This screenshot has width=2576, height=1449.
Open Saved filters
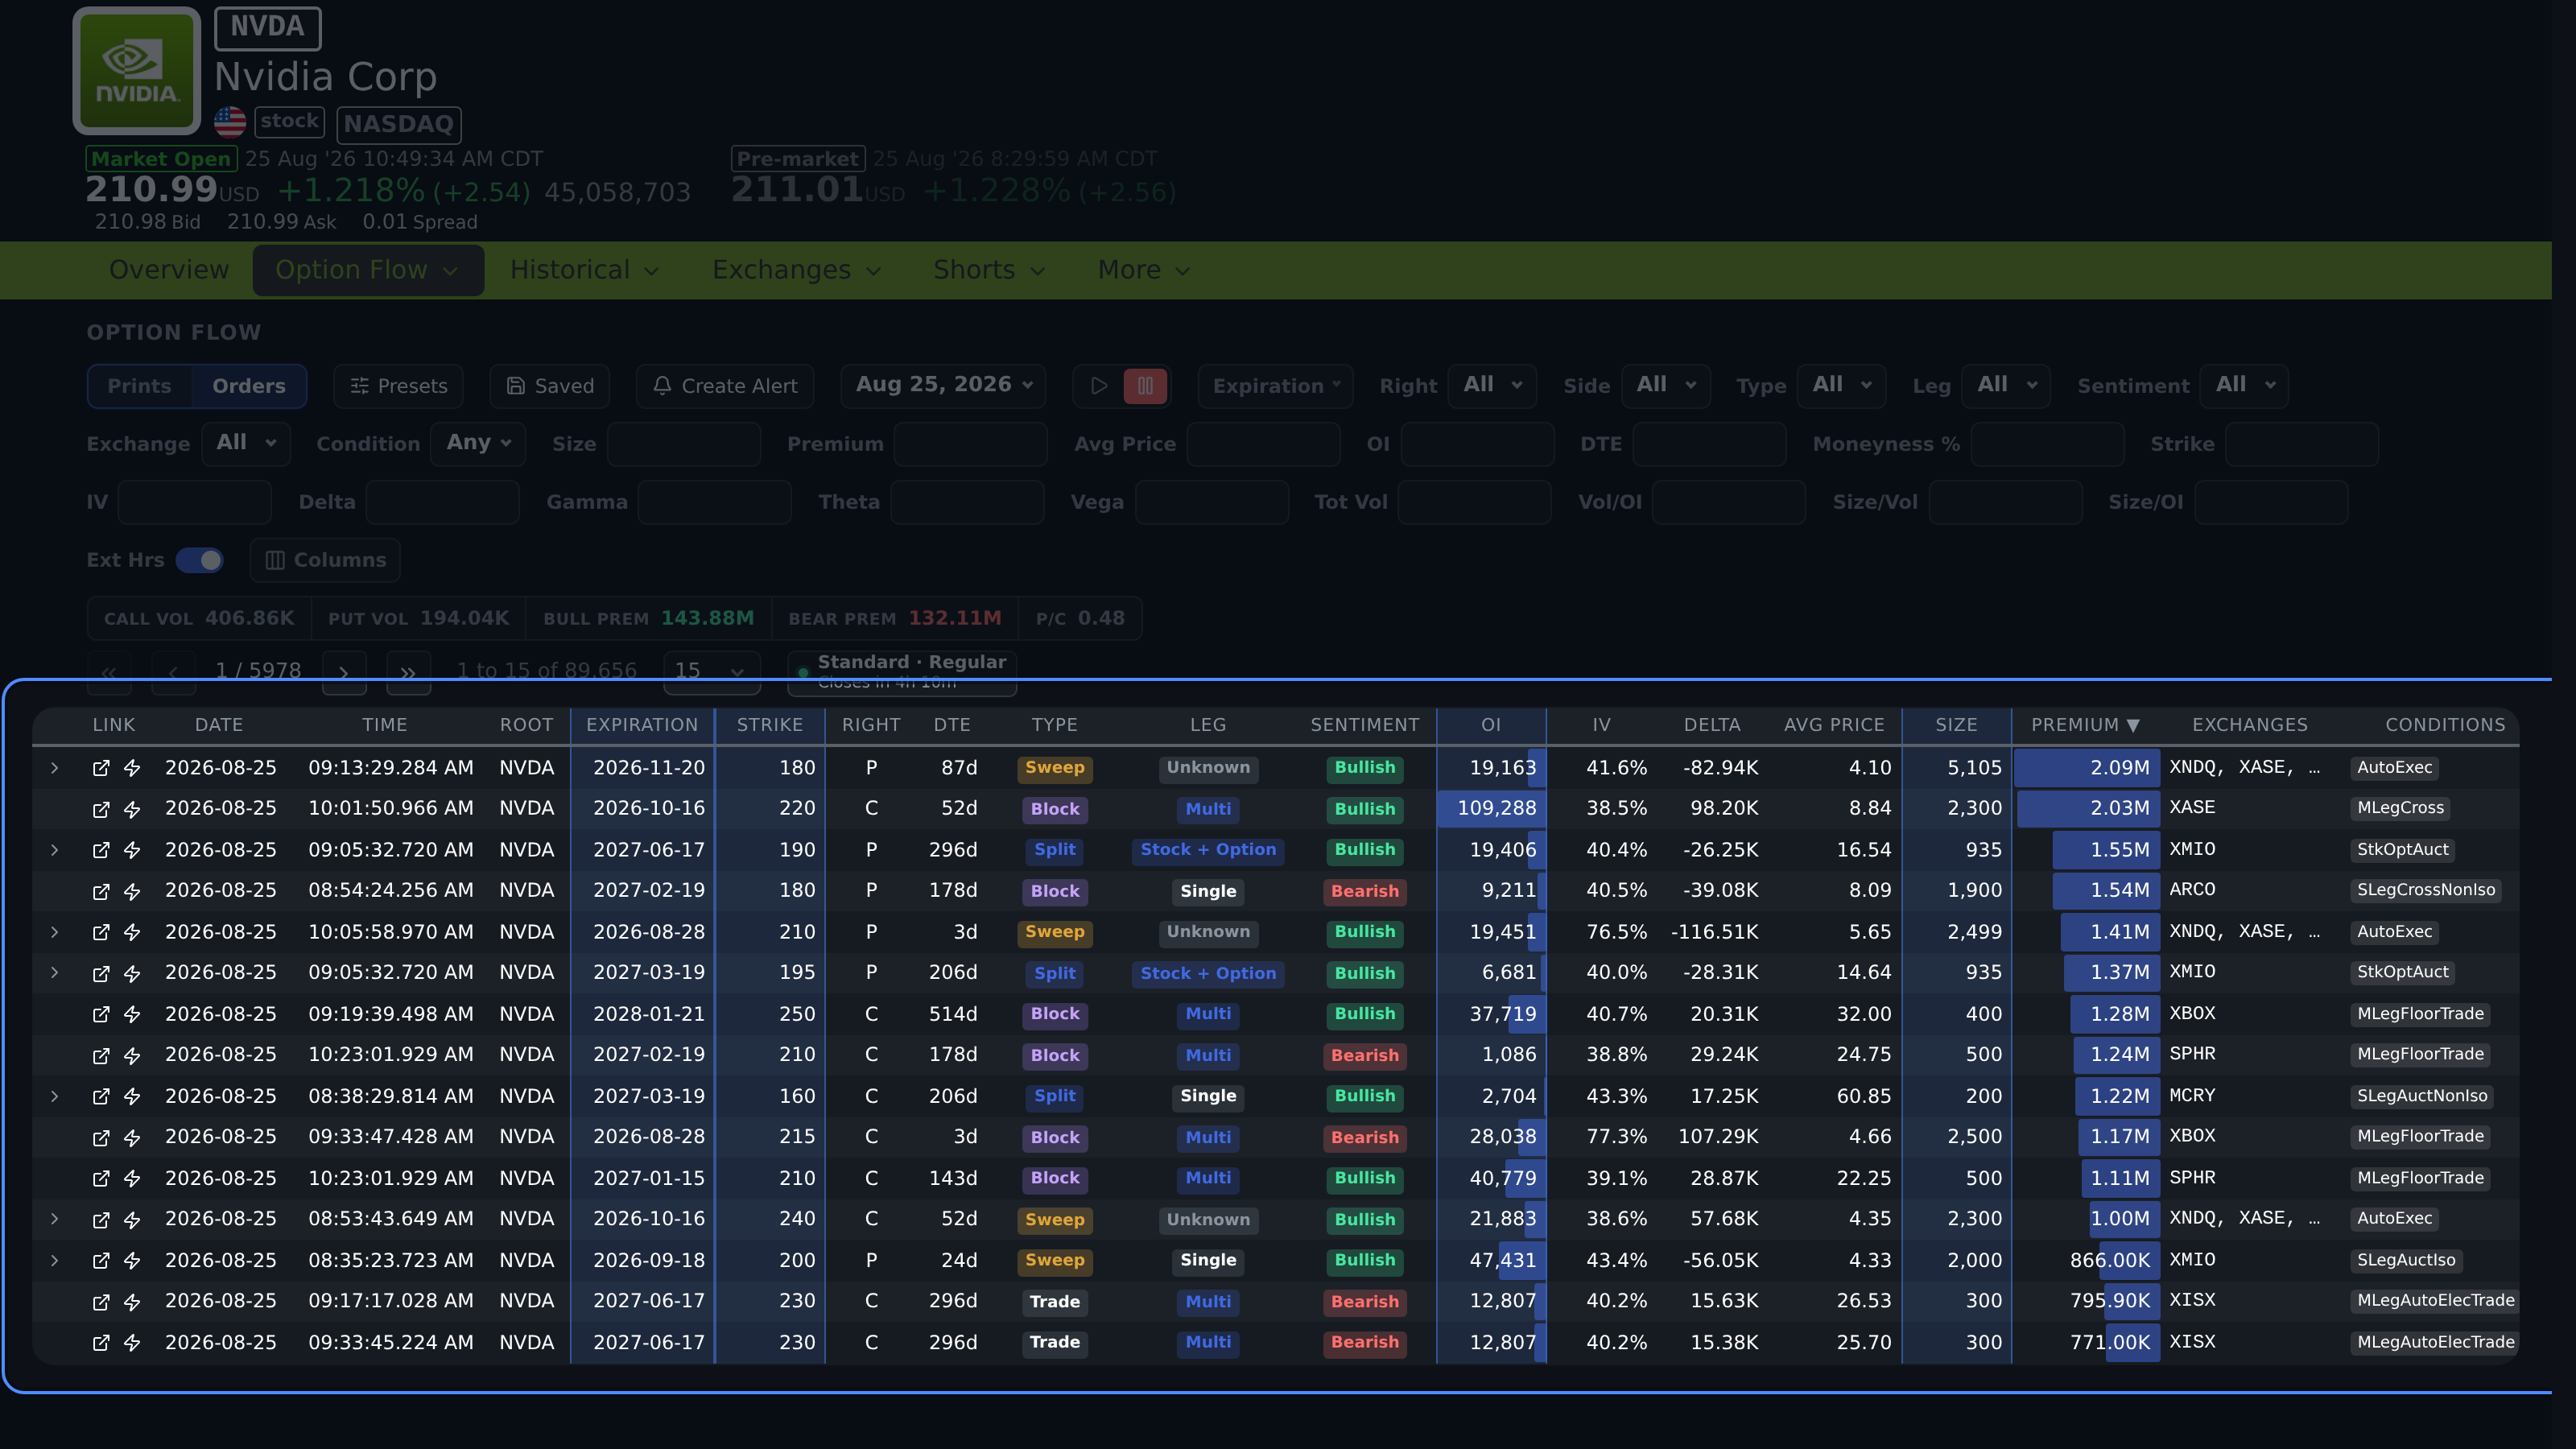pyautogui.click(x=550, y=386)
